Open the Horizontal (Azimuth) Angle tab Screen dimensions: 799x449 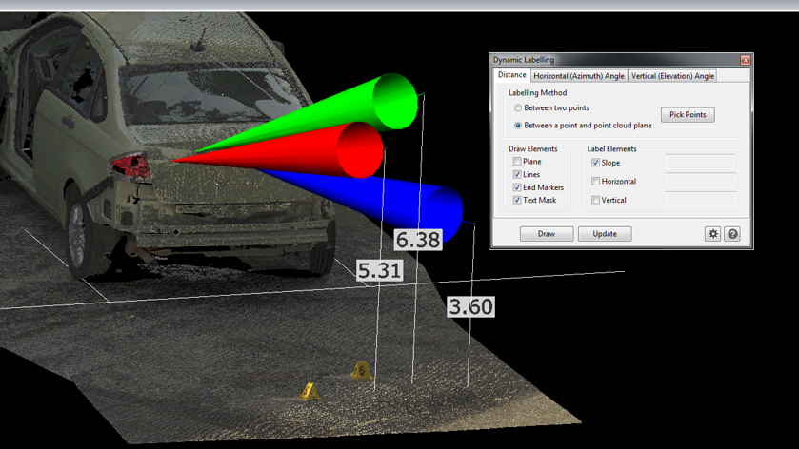point(579,76)
